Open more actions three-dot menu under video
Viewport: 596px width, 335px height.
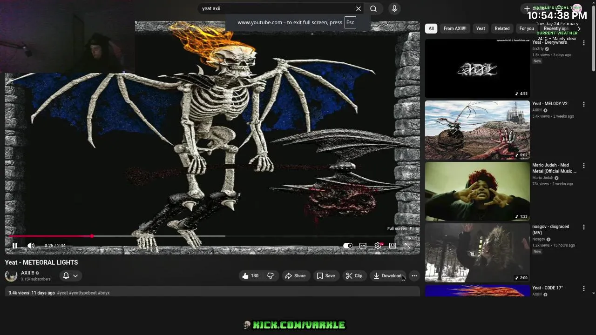point(414,276)
